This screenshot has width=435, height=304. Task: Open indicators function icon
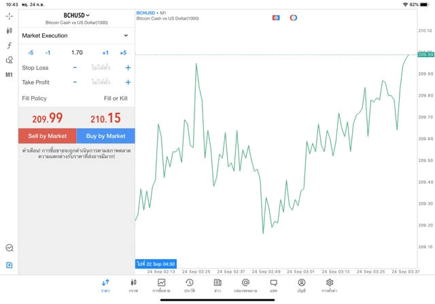click(x=9, y=46)
